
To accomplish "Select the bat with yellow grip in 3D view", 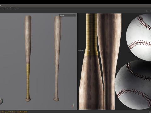I will [x=28, y=59].
